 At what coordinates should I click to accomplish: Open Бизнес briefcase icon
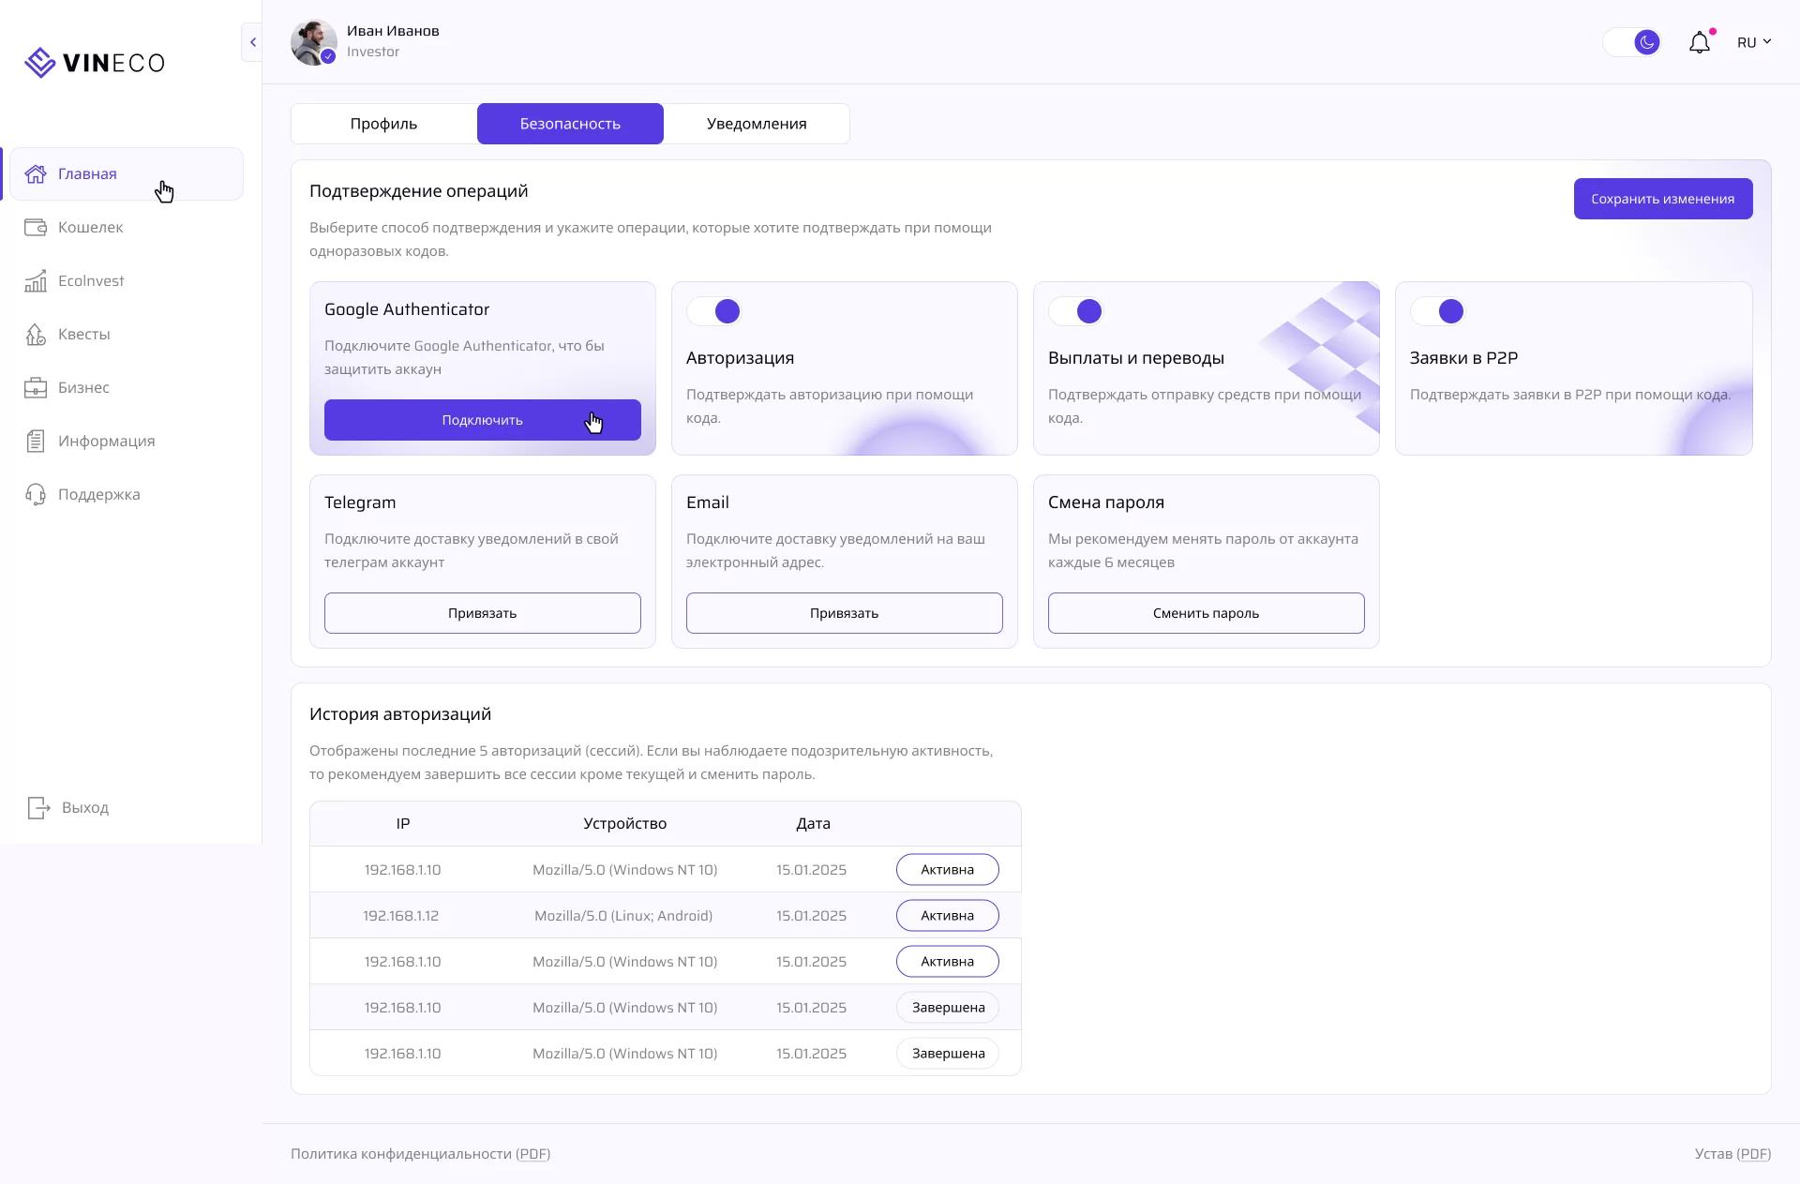coord(36,387)
